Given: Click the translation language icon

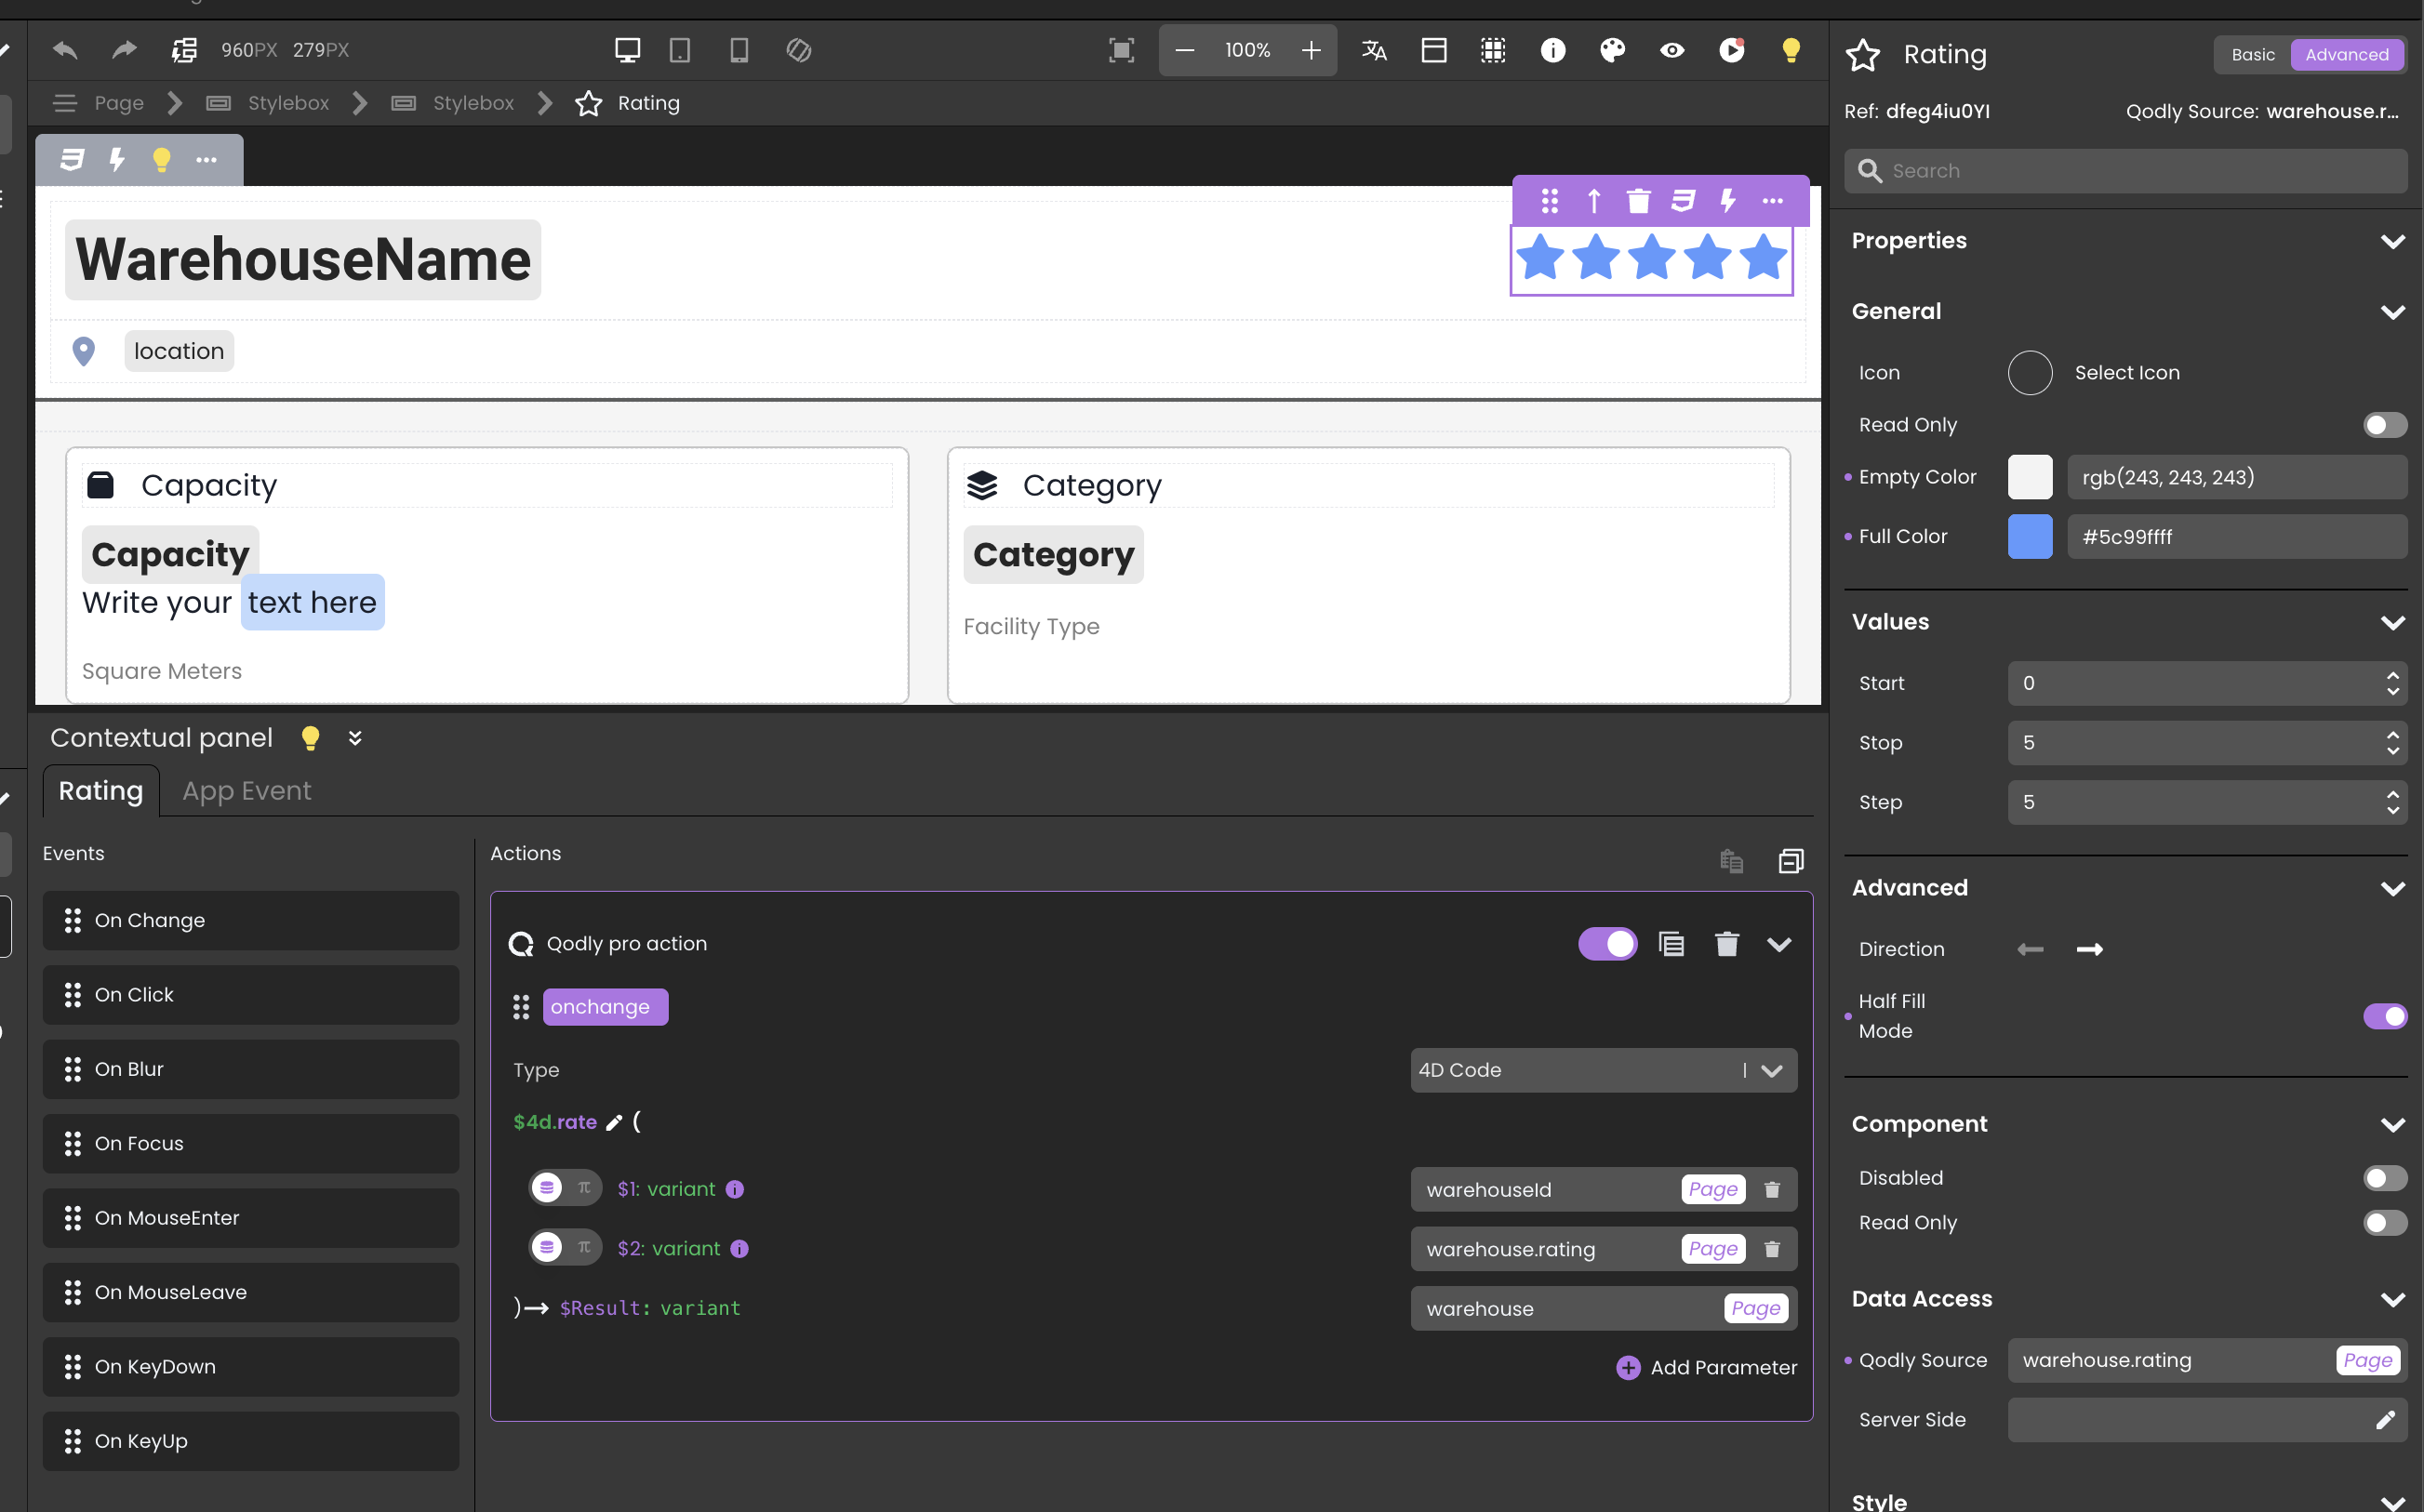Looking at the screenshot, I should [x=1374, y=50].
